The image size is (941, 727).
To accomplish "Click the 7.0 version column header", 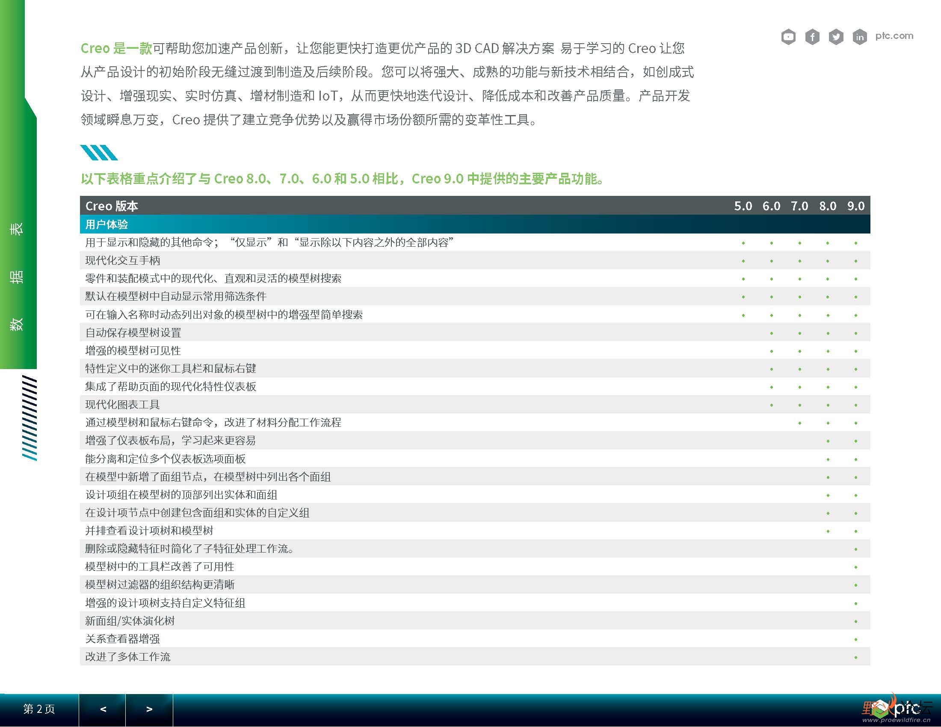I will 799,206.
